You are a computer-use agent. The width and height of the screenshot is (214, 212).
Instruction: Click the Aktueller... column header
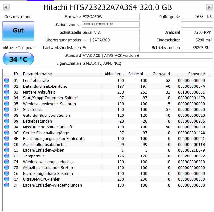click(114, 74)
